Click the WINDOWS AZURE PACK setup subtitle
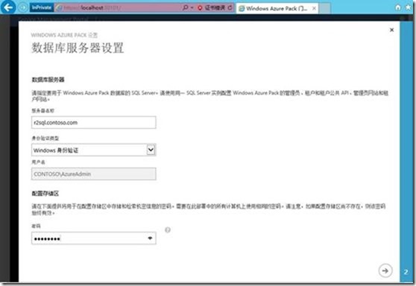 pos(64,35)
